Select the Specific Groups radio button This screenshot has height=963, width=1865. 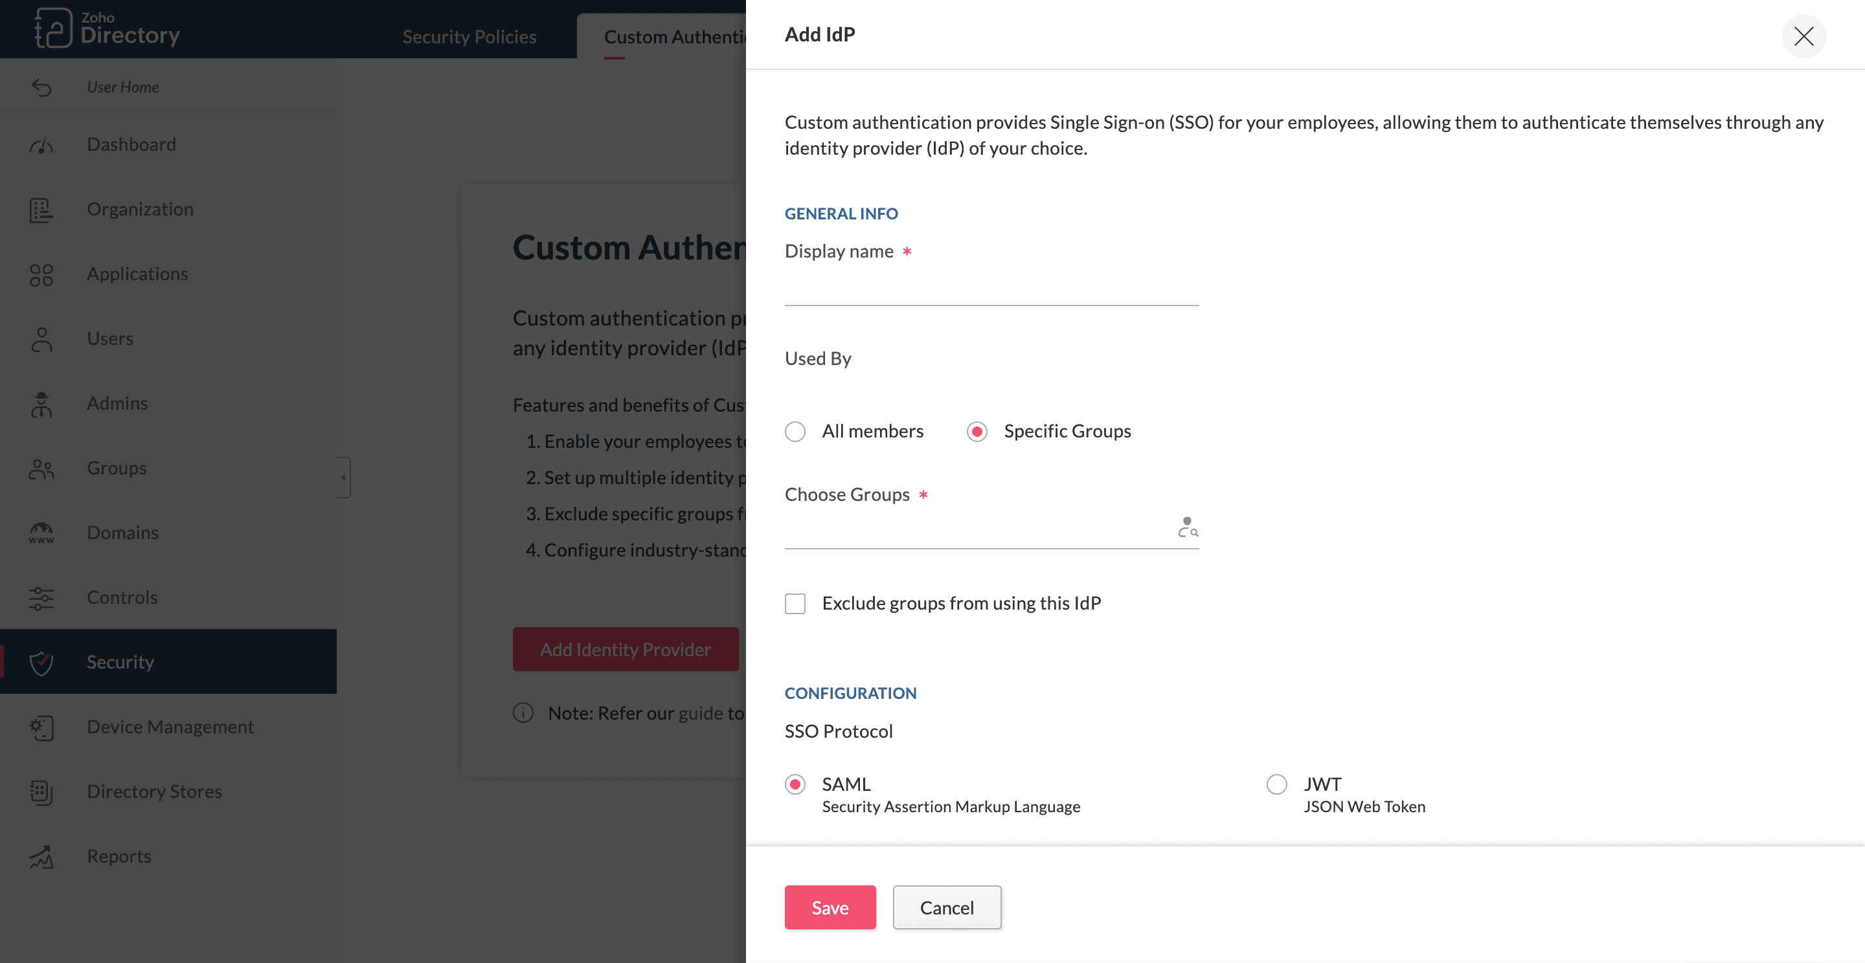[977, 432]
